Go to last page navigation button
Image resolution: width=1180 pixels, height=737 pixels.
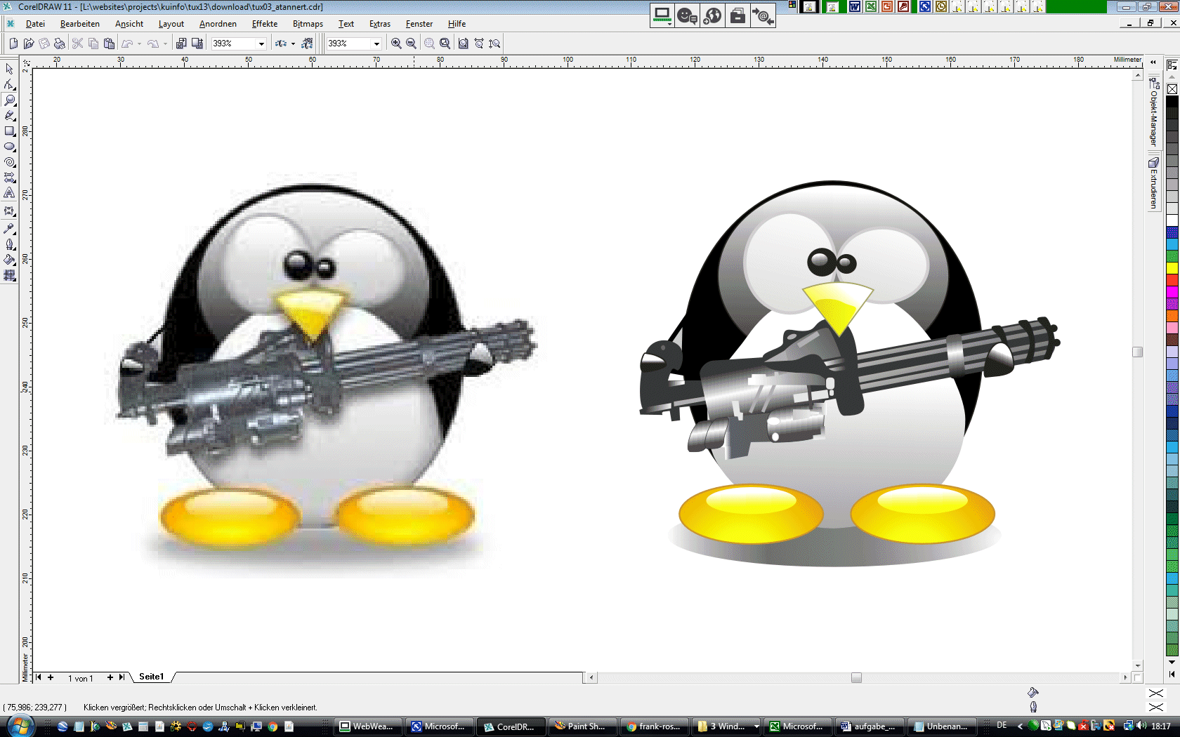pos(122,677)
